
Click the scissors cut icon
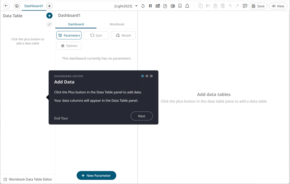208,6
